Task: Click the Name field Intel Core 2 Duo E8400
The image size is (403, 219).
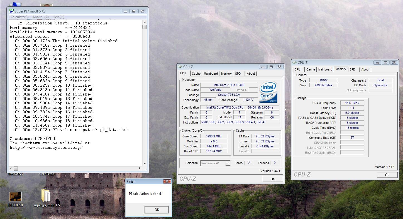Action: (x=229, y=85)
